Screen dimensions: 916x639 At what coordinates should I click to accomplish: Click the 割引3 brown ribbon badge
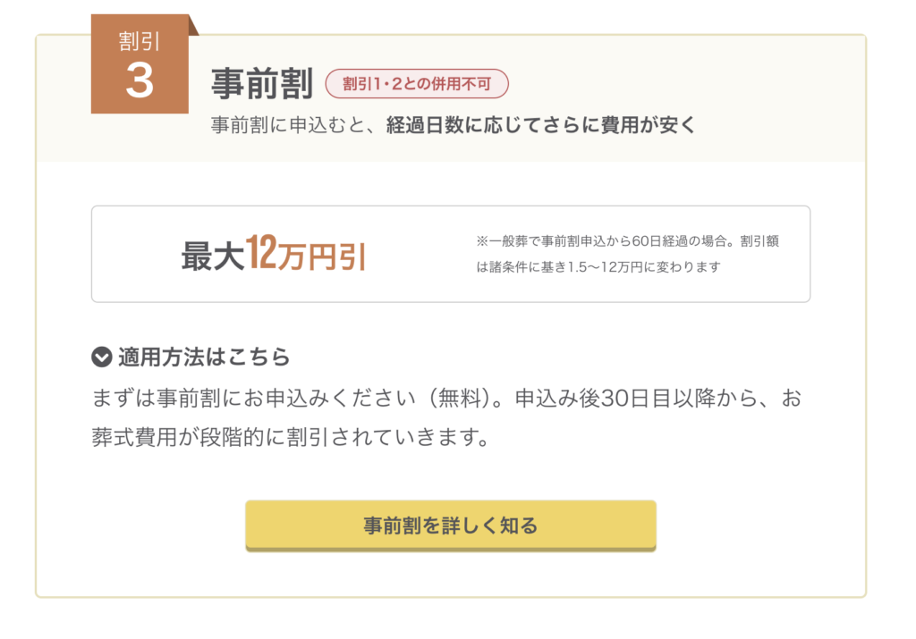click(x=140, y=63)
